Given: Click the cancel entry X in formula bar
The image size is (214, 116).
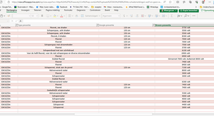Looking at the screenshot, I should 12,21.
